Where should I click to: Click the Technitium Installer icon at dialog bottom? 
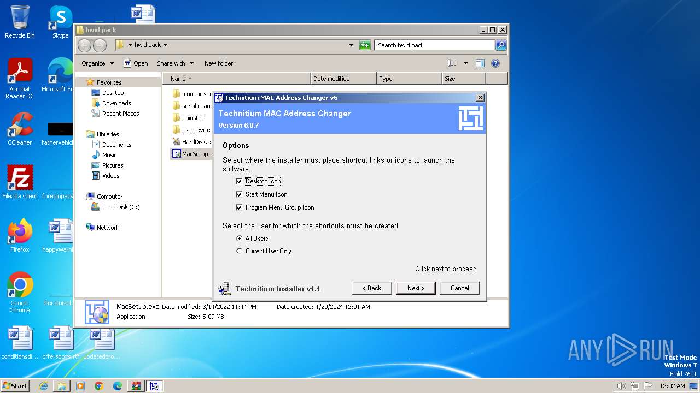point(224,289)
